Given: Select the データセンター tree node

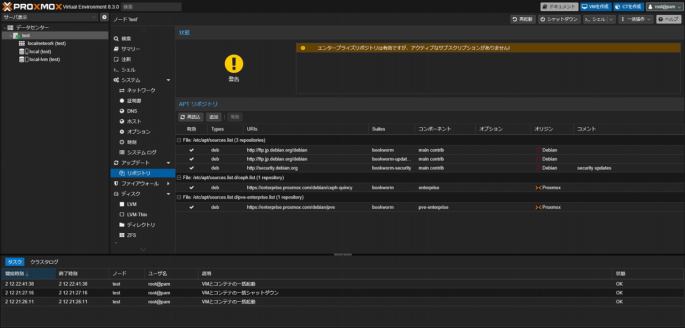Looking at the screenshot, I should click(32, 27).
